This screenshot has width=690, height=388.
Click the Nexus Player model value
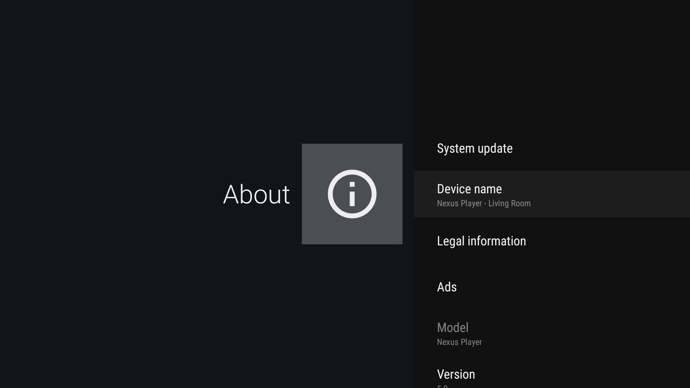459,342
